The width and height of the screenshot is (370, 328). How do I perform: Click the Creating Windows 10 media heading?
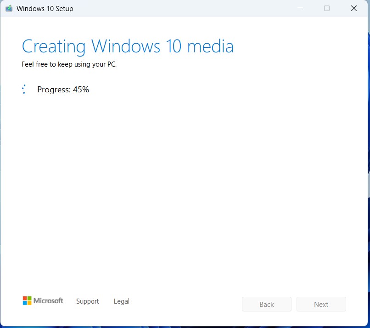(128, 46)
